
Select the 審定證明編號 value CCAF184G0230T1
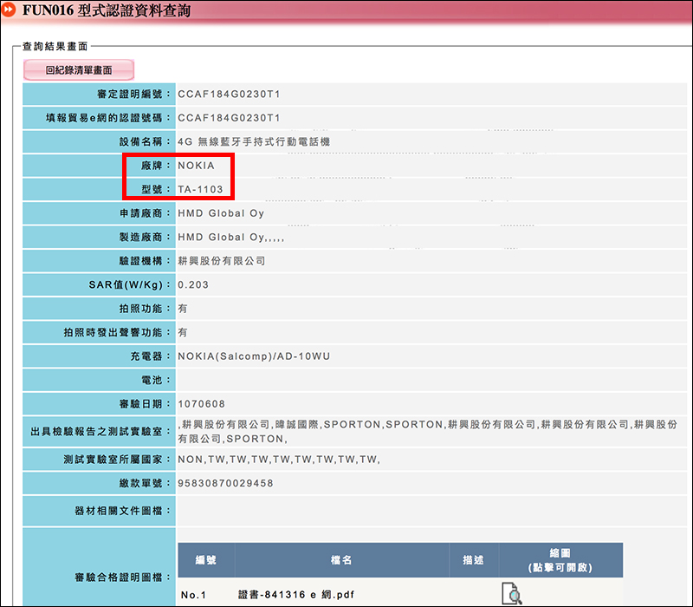229,95
